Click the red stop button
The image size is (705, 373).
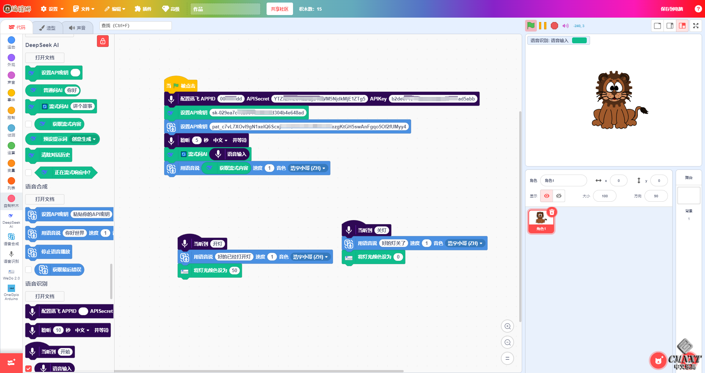click(554, 26)
